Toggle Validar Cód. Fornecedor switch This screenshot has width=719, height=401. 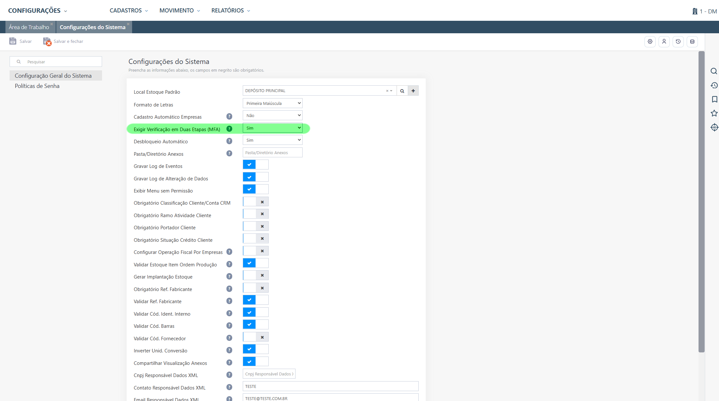256,337
